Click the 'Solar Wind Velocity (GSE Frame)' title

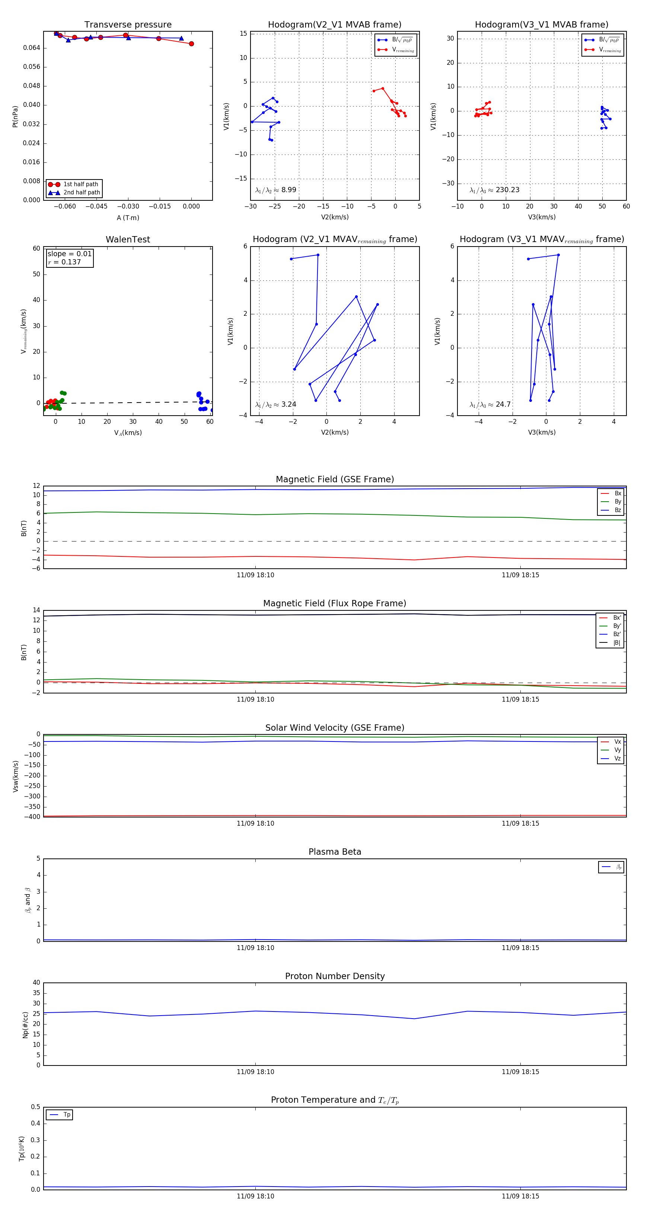pos(335,728)
